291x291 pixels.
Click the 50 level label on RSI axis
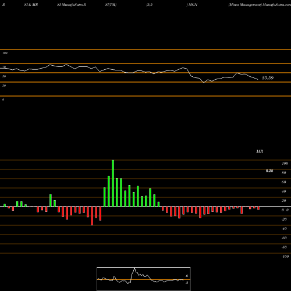[4, 76]
